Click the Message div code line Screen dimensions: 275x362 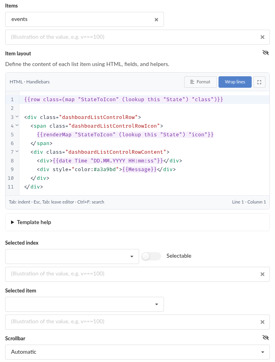(106, 170)
